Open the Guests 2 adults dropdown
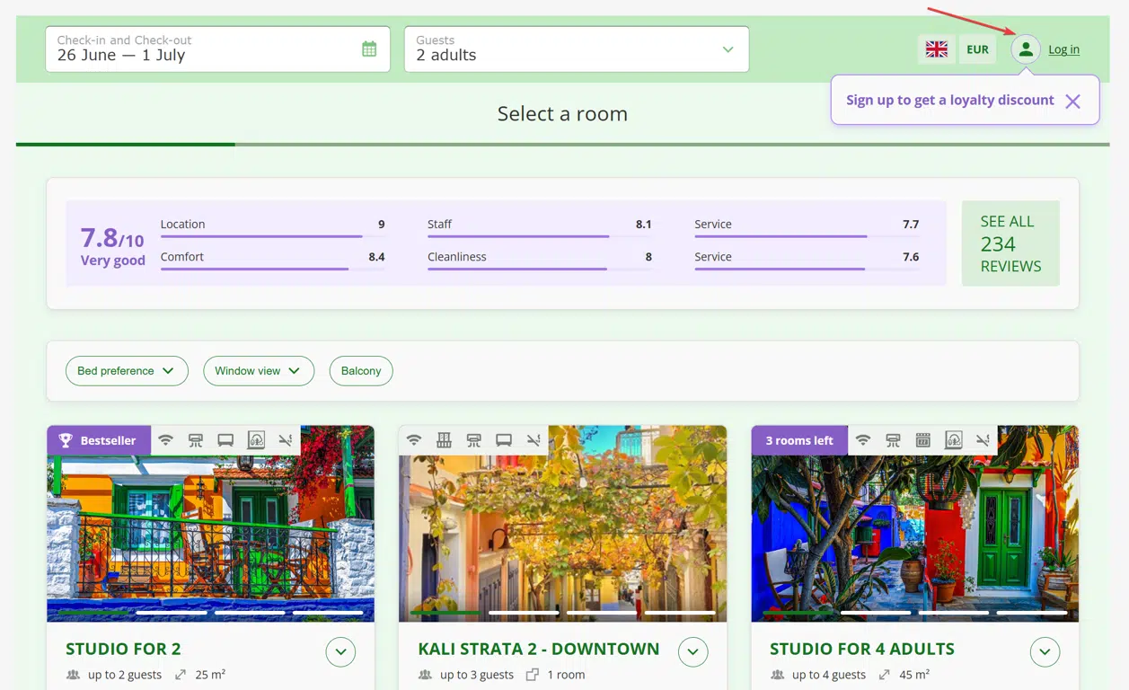This screenshot has width=1129, height=690. tap(577, 49)
